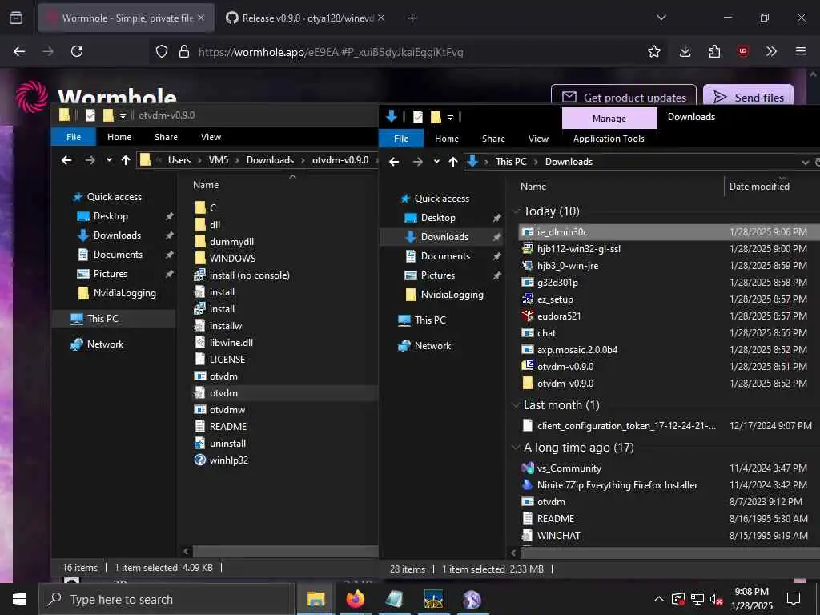Open Application Tools ribbon tab
This screenshot has height=615, width=820.
click(609, 139)
